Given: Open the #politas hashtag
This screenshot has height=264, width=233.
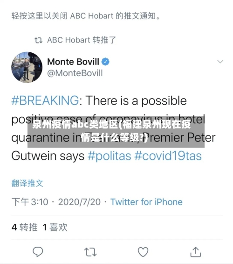Looking at the screenshot, I should [110, 156].
